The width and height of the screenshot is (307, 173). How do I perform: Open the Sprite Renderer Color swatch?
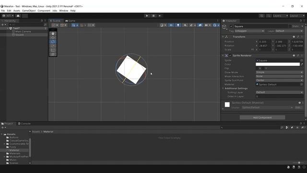click(278, 64)
